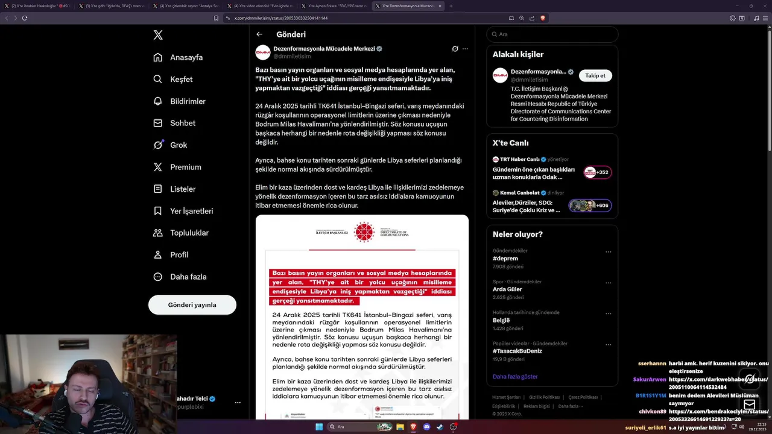Click Brave Shields lion icon
Screen dimensions: 772x434
[x=542, y=18]
